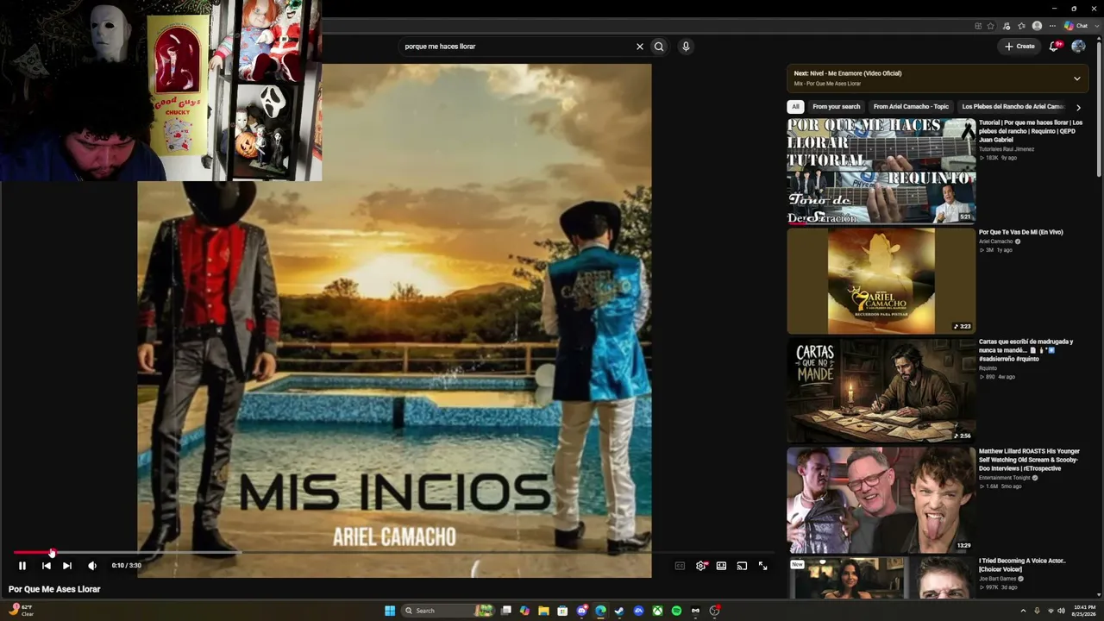
Task: Switch to theater mode
Action: [721, 566]
